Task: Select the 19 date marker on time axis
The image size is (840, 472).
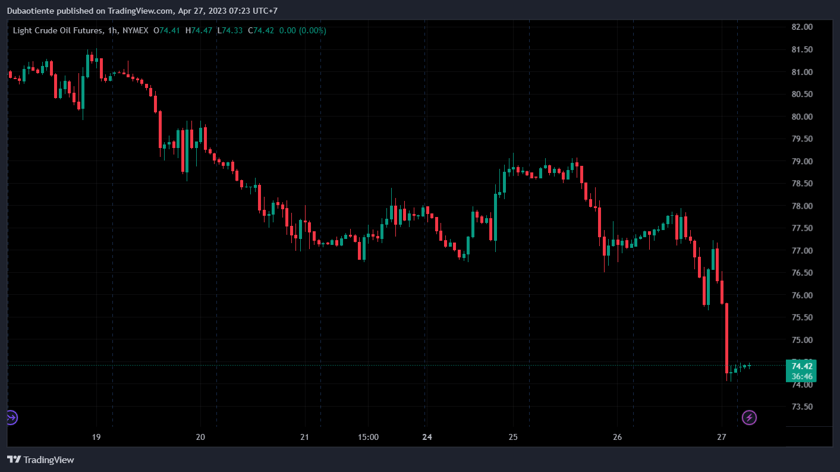Action: click(96, 437)
